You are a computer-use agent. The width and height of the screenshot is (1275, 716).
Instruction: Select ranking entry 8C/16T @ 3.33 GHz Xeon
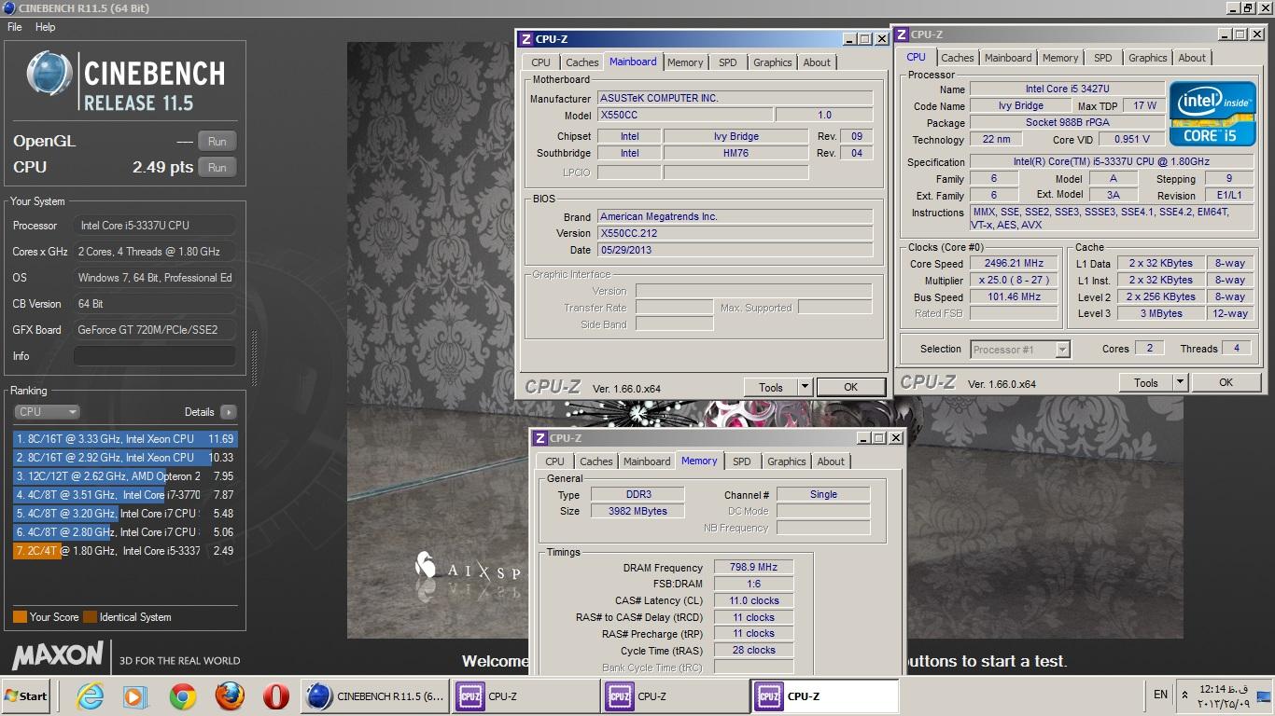pyautogui.click(x=125, y=439)
